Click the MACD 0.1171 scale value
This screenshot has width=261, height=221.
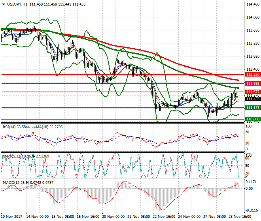[x=252, y=182]
